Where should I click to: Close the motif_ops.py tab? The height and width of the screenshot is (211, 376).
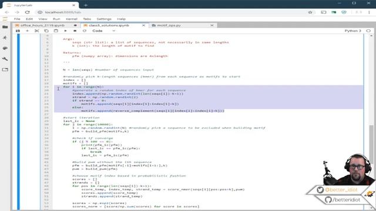click(x=212, y=25)
